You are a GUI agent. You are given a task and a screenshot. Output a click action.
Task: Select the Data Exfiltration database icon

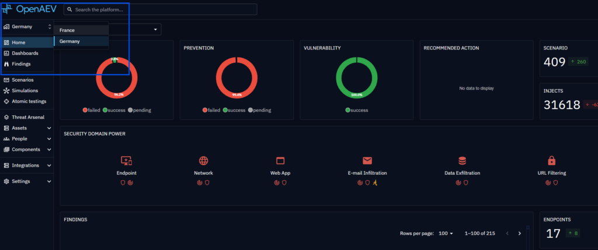pos(463,161)
